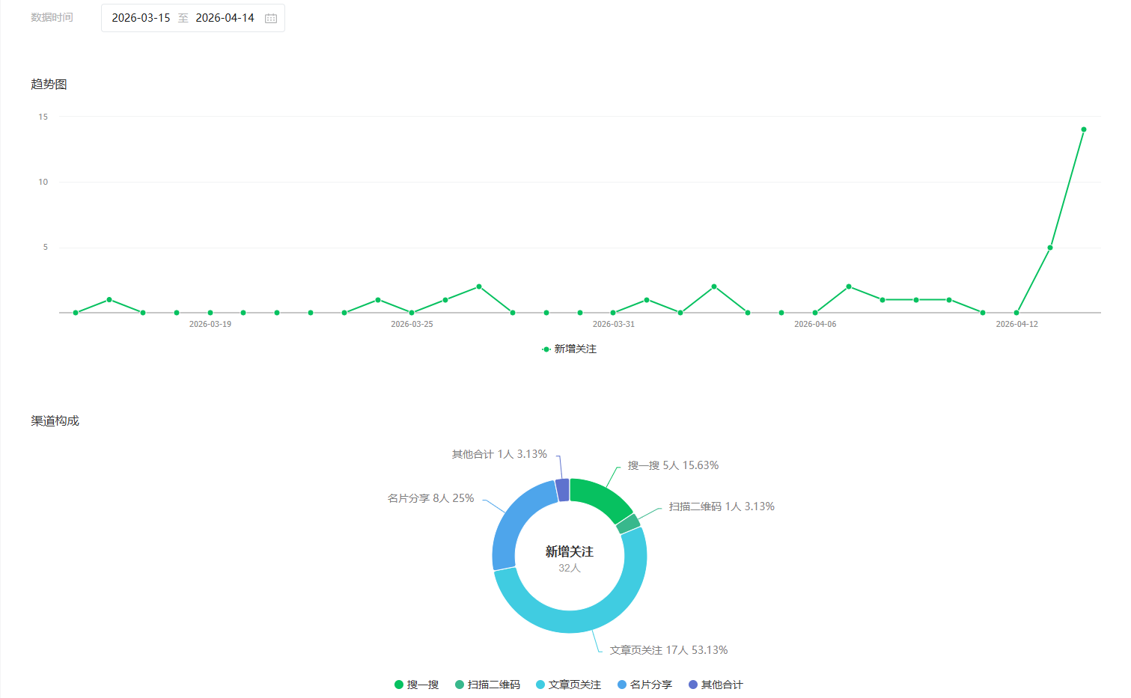Toggle the 扫描二维码 legend item
The image size is (1131, 698).
pos(487,685)
